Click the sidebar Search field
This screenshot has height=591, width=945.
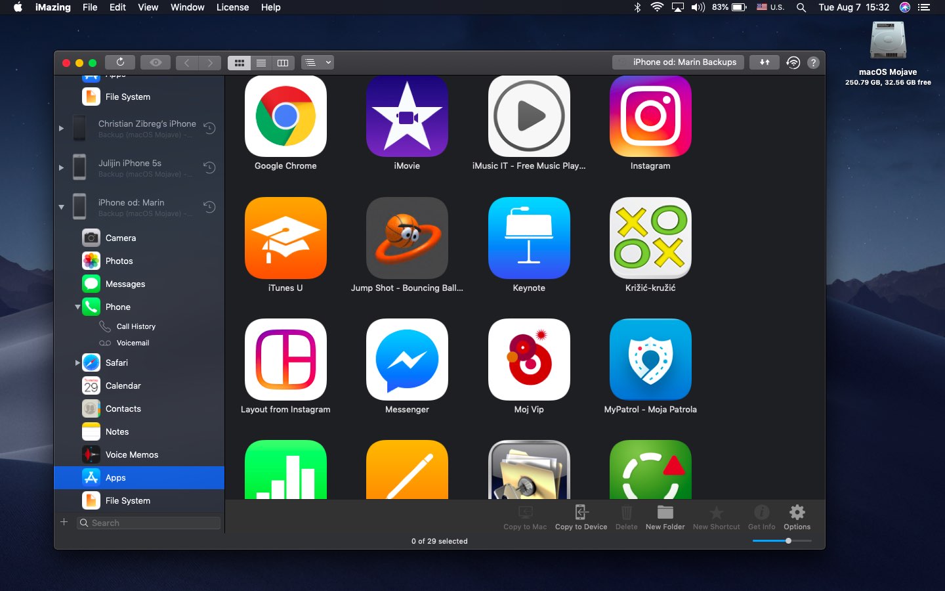click(150, 523)
